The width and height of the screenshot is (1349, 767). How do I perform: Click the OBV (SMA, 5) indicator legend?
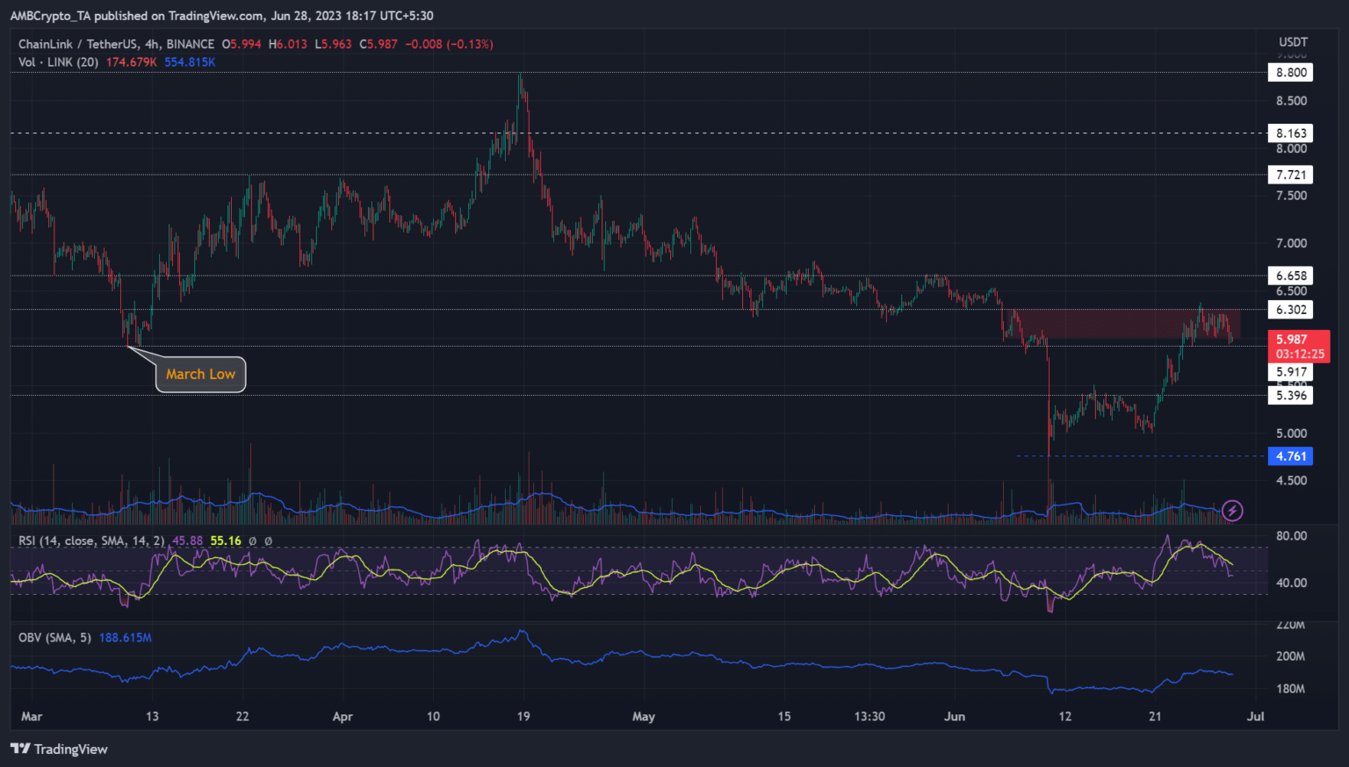(x=54, y=637)
